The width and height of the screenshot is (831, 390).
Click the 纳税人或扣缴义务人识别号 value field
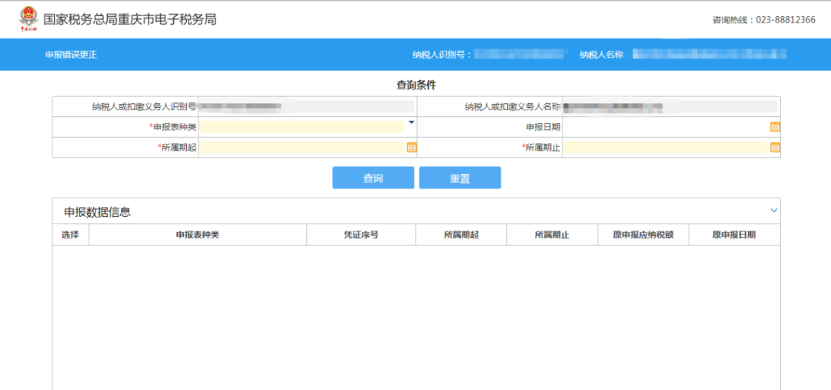pyautogui.click(x=306, y=106)
